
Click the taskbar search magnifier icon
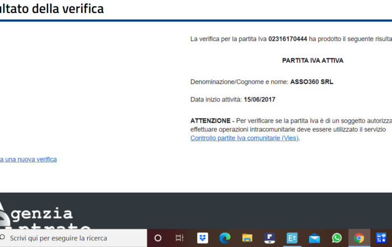(x=2, y=237)
